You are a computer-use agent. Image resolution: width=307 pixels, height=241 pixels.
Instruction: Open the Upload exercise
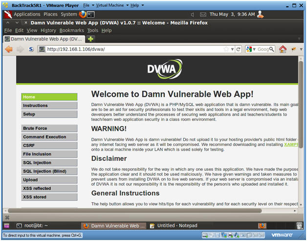click(49, 180)
